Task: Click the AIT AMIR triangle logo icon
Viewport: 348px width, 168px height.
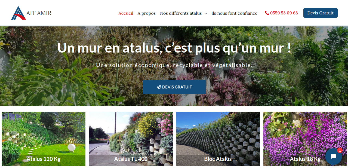Action: 19,13
